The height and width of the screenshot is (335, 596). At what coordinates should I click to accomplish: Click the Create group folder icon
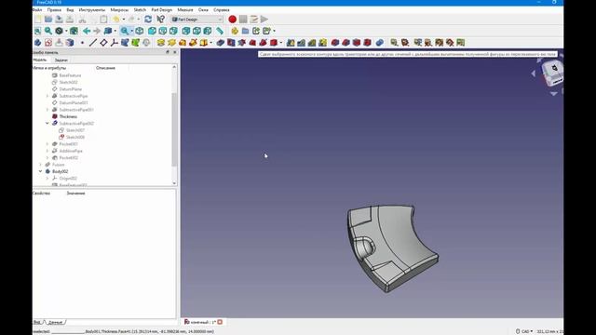click(x=245, y=31)
